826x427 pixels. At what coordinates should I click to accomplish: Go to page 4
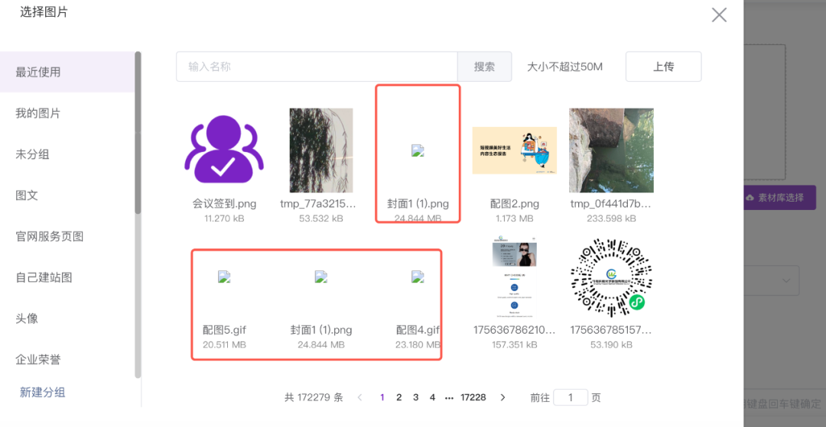[432, 397]
